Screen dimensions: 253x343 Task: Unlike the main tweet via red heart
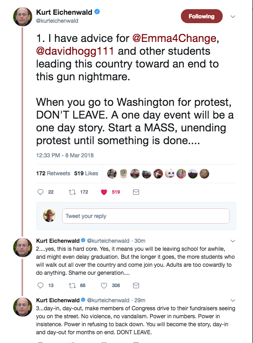(x=104, y=192)
